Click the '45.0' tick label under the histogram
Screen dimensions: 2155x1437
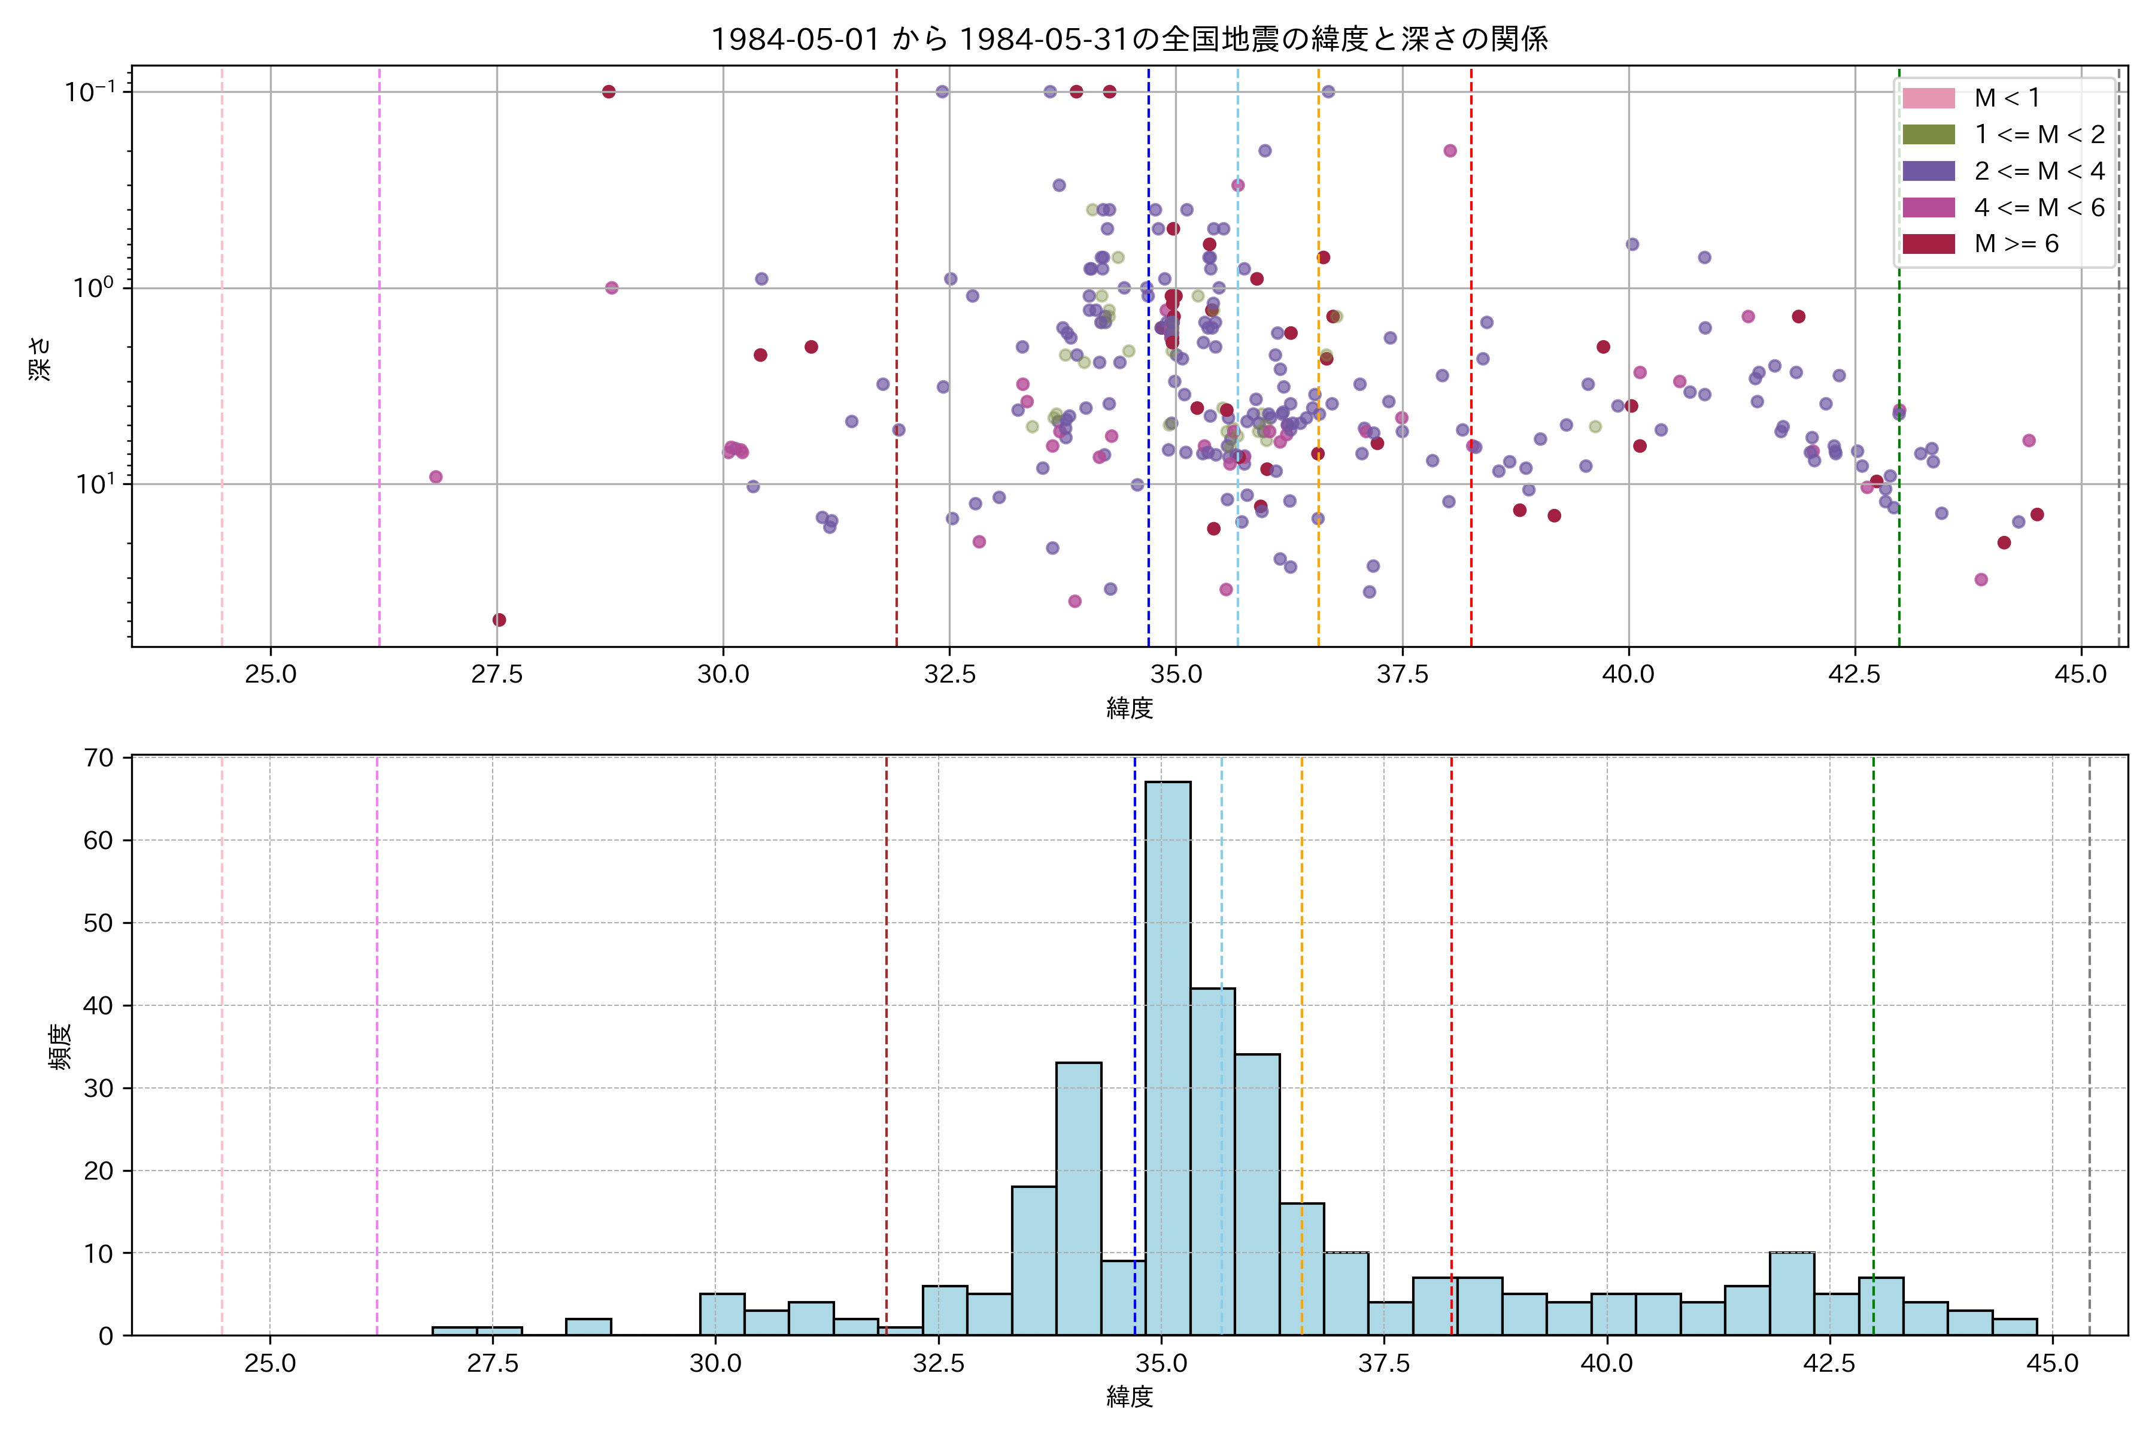pos(2051,1364)
